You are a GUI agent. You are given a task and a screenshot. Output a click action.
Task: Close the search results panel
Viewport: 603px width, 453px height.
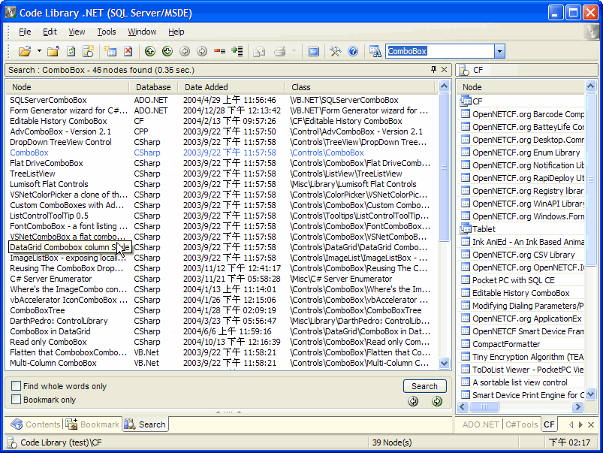tap(444, 69)
